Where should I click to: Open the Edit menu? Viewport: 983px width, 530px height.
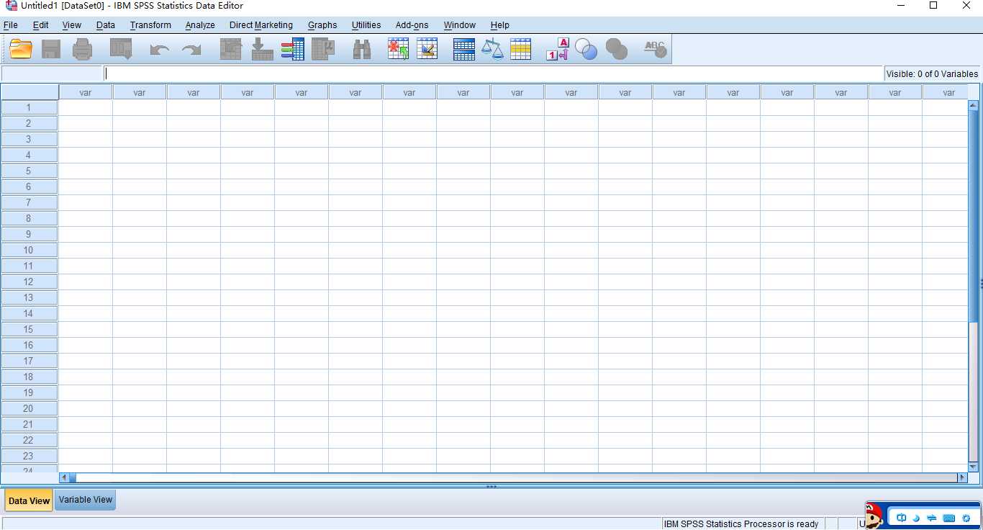tap(41, 24)
